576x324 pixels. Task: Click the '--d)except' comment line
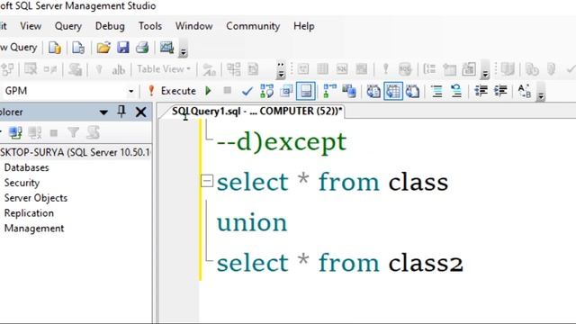click(x=282, y=142)
